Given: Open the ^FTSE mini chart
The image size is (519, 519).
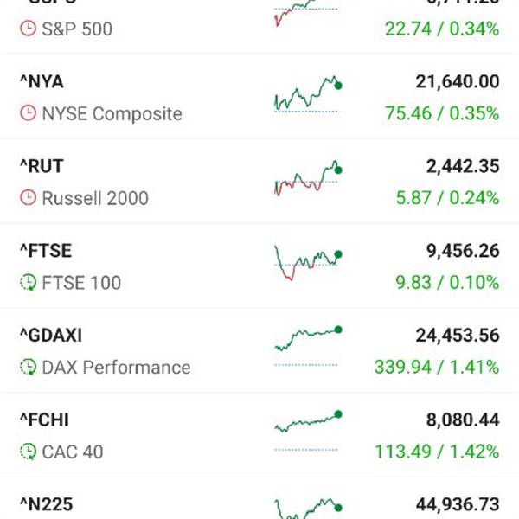Looking at the screenshot, I should pyautogui.click(x=307, y=262).
